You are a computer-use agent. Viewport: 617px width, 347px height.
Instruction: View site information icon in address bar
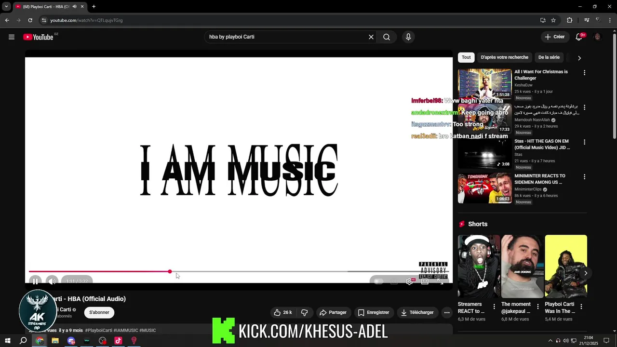[x=44, y=20]
